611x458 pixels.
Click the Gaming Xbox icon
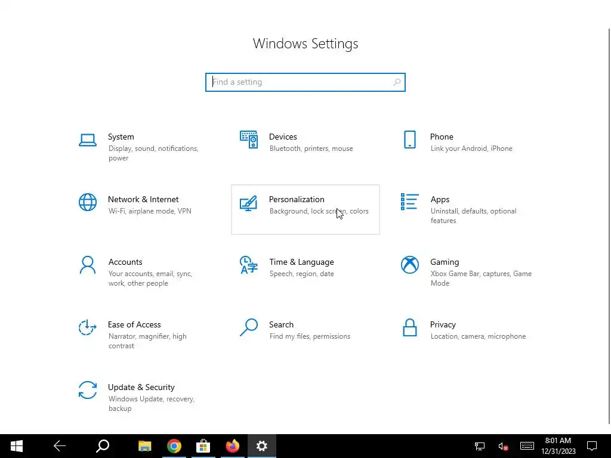(x=409, y=265)
